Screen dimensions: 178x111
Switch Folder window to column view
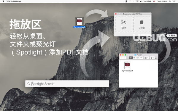(x=138, y=58)
